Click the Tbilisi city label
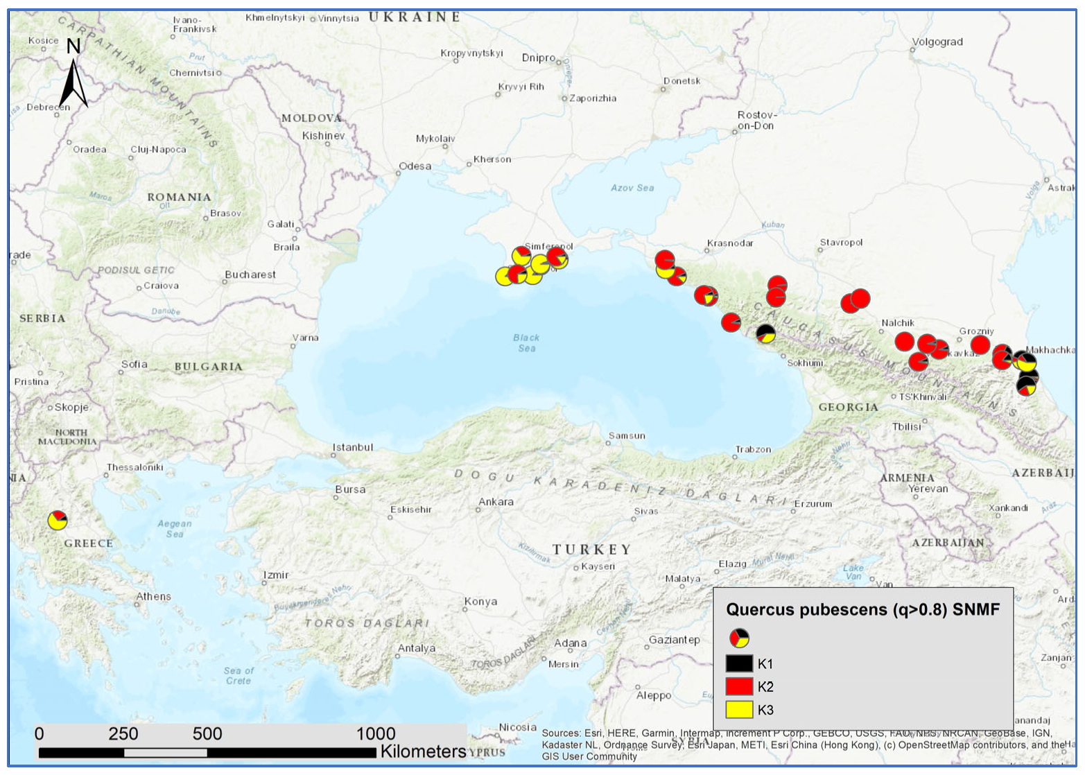The image size is (1085, 775). coord(906,427)
